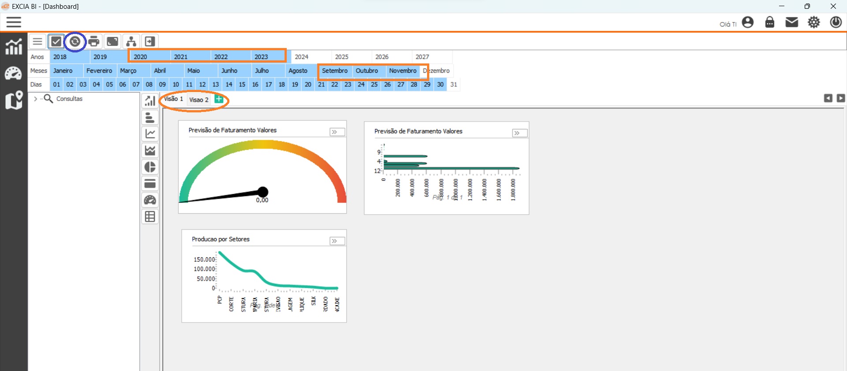Expand options on Producao por Setores
Image resolution: width=847 pixels, height=371 pixels.
click(x=337, y=241)
